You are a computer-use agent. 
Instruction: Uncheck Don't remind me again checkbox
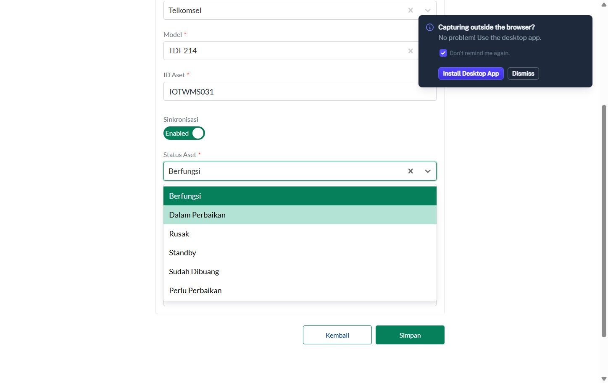pyautogui.click(x=443, y=53)
